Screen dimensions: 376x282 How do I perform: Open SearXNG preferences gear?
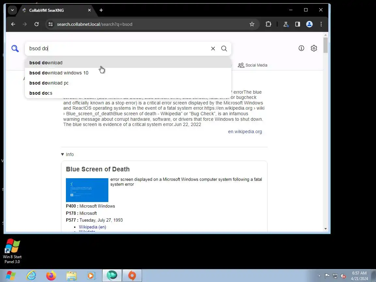coord(314,48)
